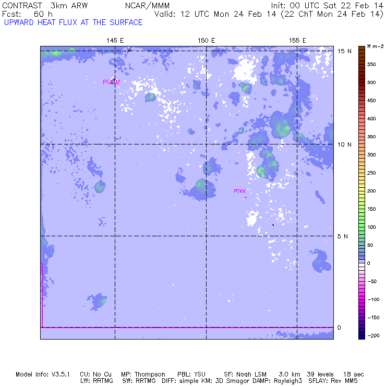The image size is (386, 386).
Task: Click the 'SFLAY: Rev MM5' footer text
Action: [333, 381]
